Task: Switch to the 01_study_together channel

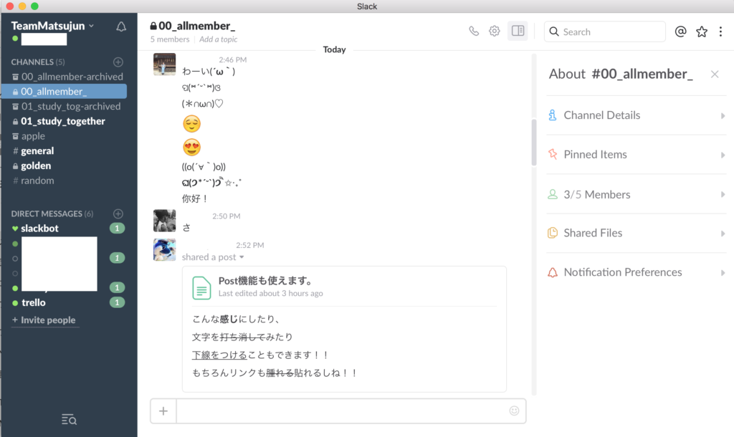Action: click(63, 121)
